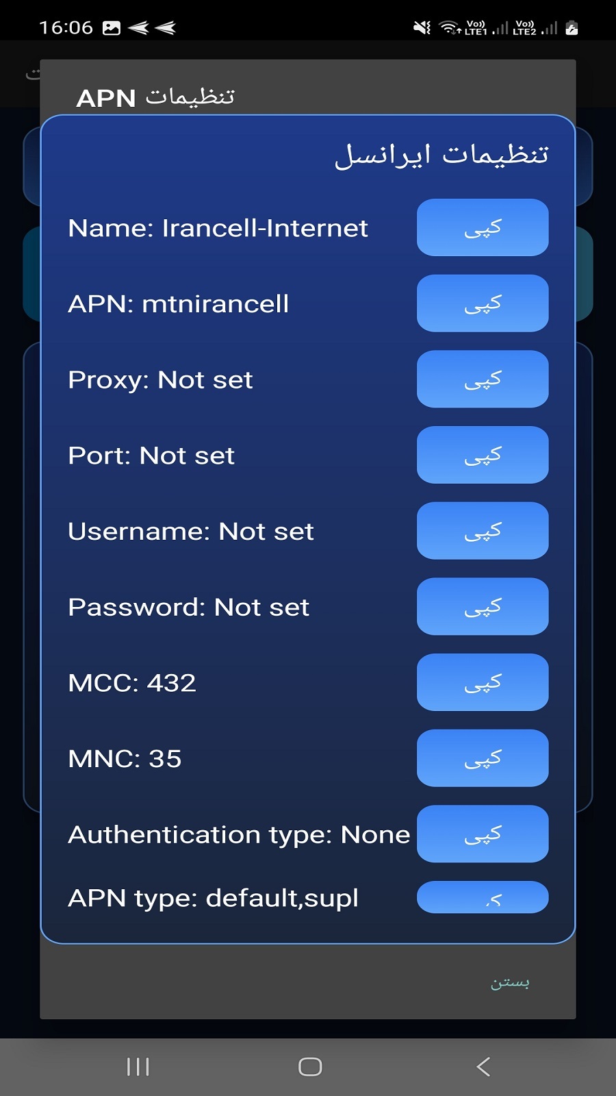Screen dimensions: 616x1096
Task: Copy the MNC: 35 value
Action: click(483, 758)
